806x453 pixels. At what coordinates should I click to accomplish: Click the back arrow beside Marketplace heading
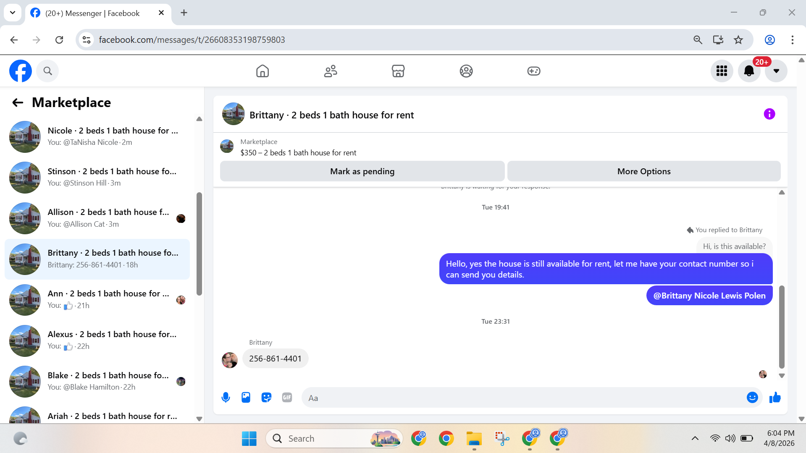tap(18, 102)
